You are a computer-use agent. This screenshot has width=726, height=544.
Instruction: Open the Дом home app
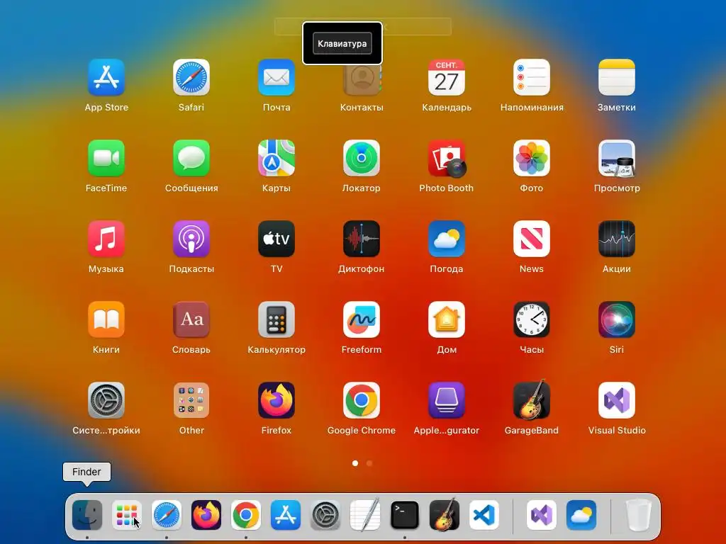point(447,319)
